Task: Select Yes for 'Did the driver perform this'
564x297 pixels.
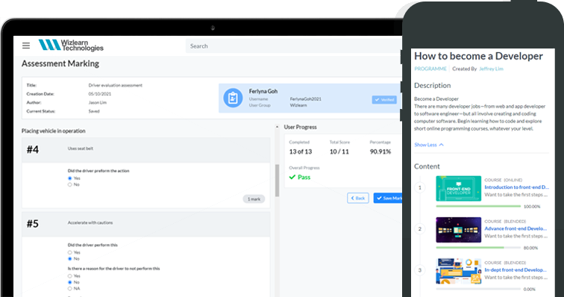Action: 70,252
